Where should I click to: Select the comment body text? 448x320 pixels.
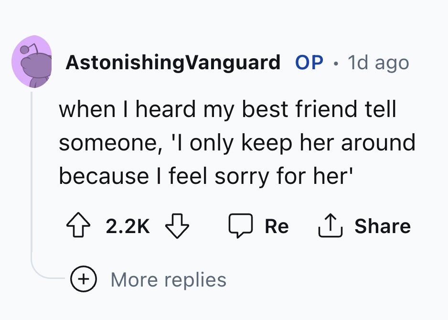(237, 142)
